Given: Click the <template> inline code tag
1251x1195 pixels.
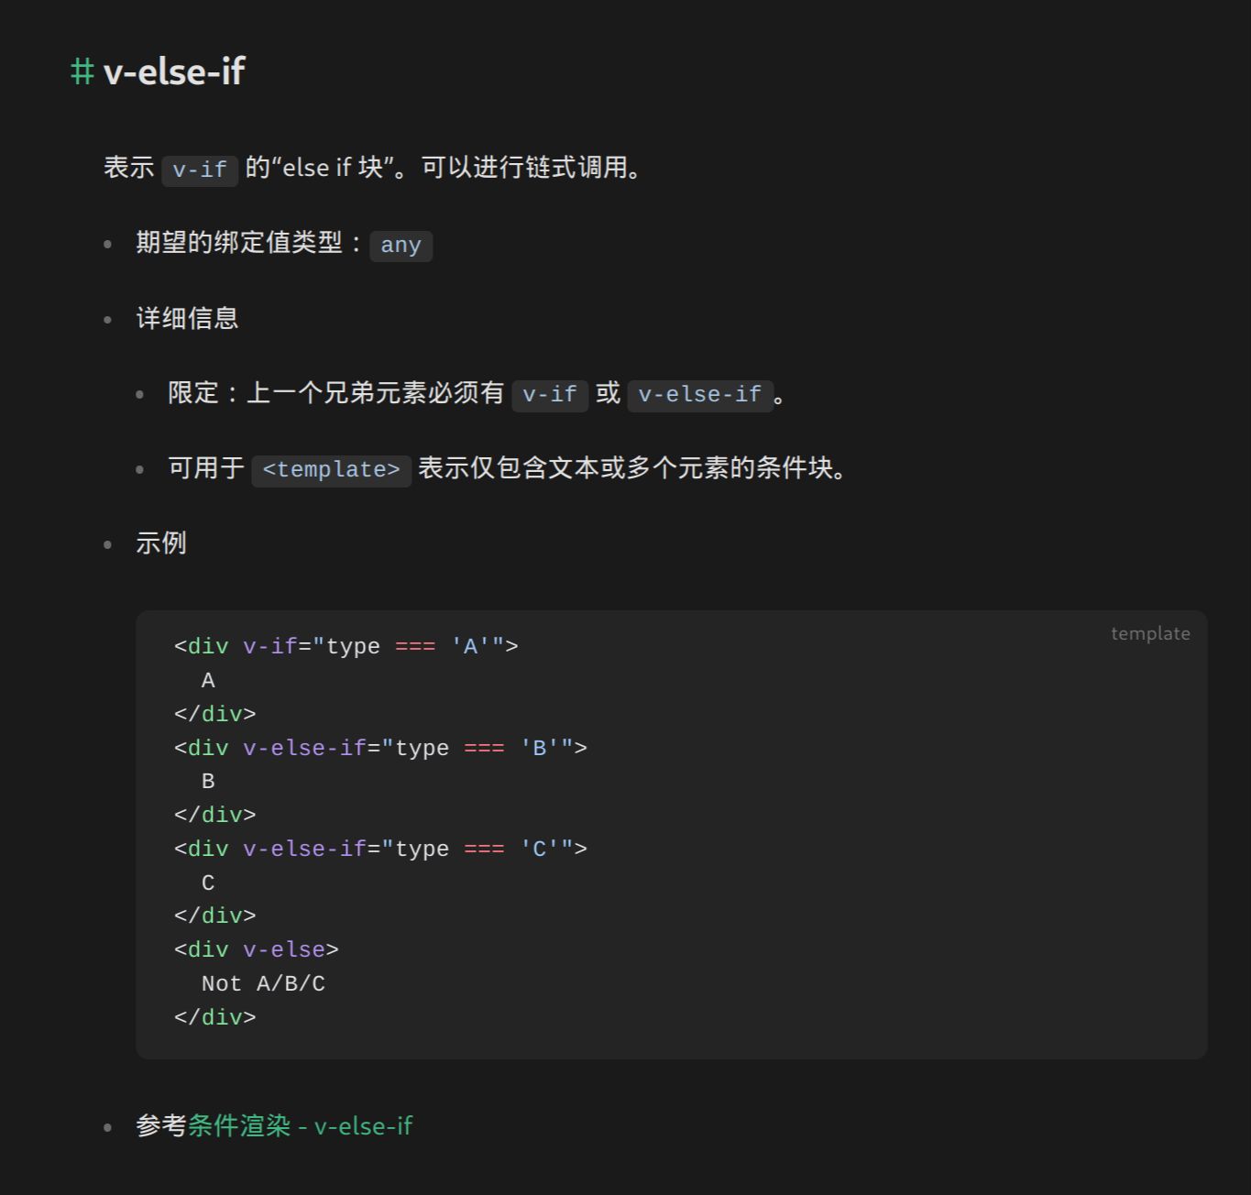Looking at the screenshot, I should tap(331, 470).
